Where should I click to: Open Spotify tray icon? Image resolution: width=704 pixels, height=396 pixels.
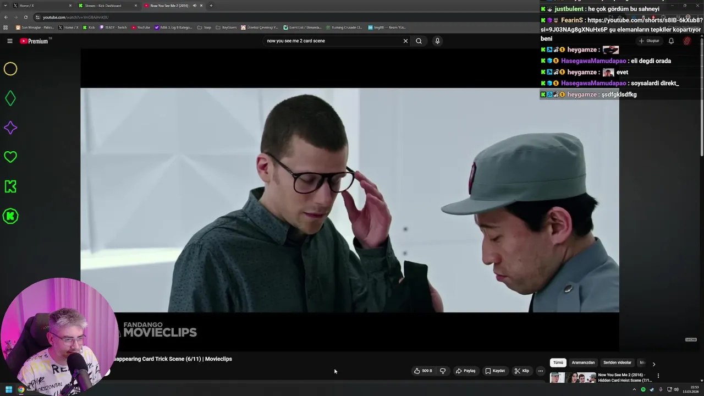[x=643, y=389]
